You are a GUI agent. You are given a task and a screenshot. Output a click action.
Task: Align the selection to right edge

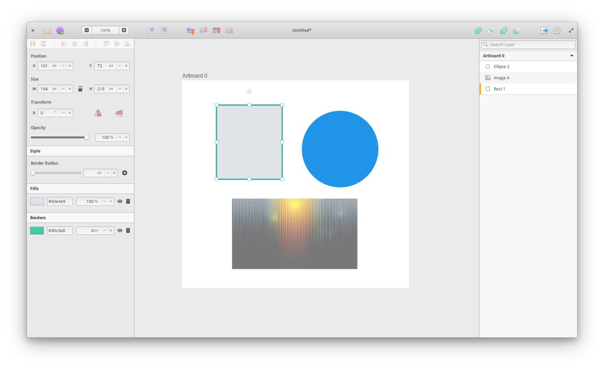(85, 43)
